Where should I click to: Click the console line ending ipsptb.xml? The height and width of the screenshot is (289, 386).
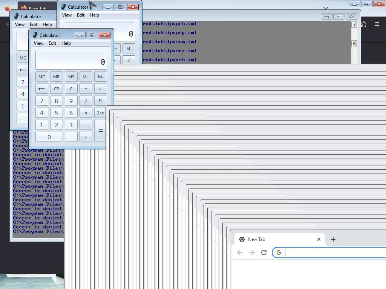pos(170,24)
